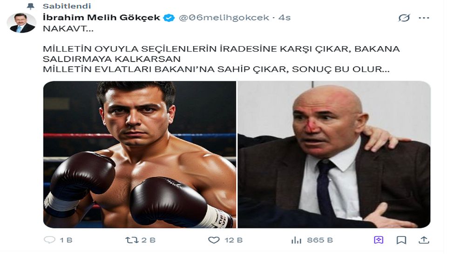The width and height of the screenshot is (461, 254).
Task: Click the 2 B reposts count
Action: click(149, 240)
